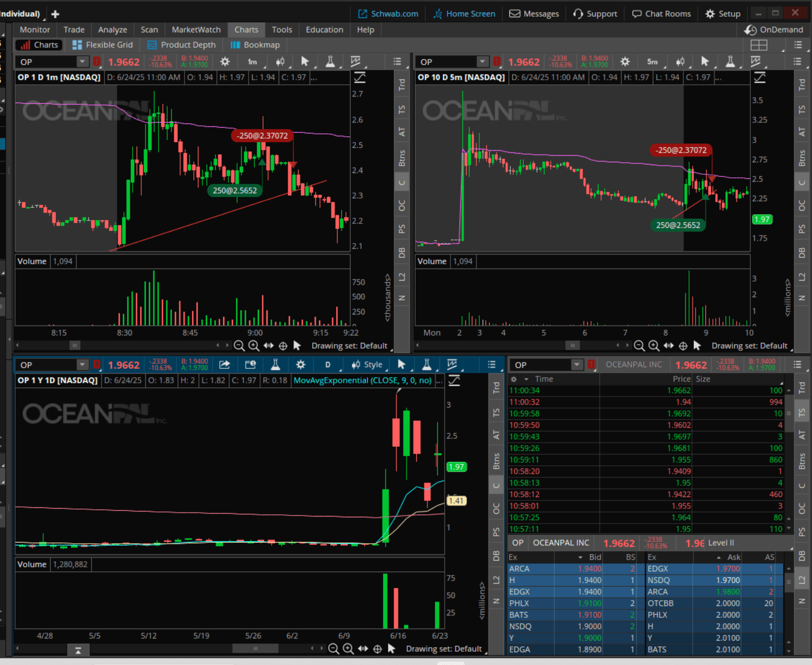Image resolution: width=812 pixels, height=665 pixels.
Task: Select the drawing cursor tool on the 1m chart
Action: [x=305, y=61]
